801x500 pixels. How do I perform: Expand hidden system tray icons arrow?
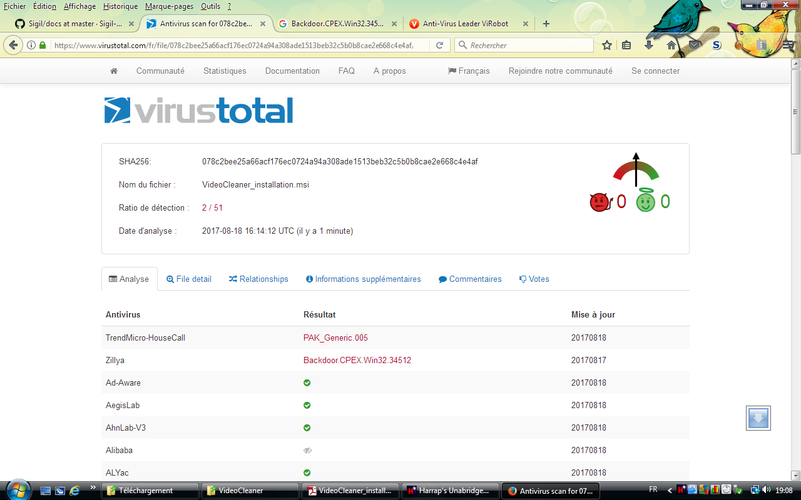[670, 490]
